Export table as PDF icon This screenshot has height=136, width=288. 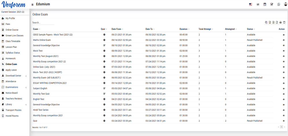coord(277,22)
